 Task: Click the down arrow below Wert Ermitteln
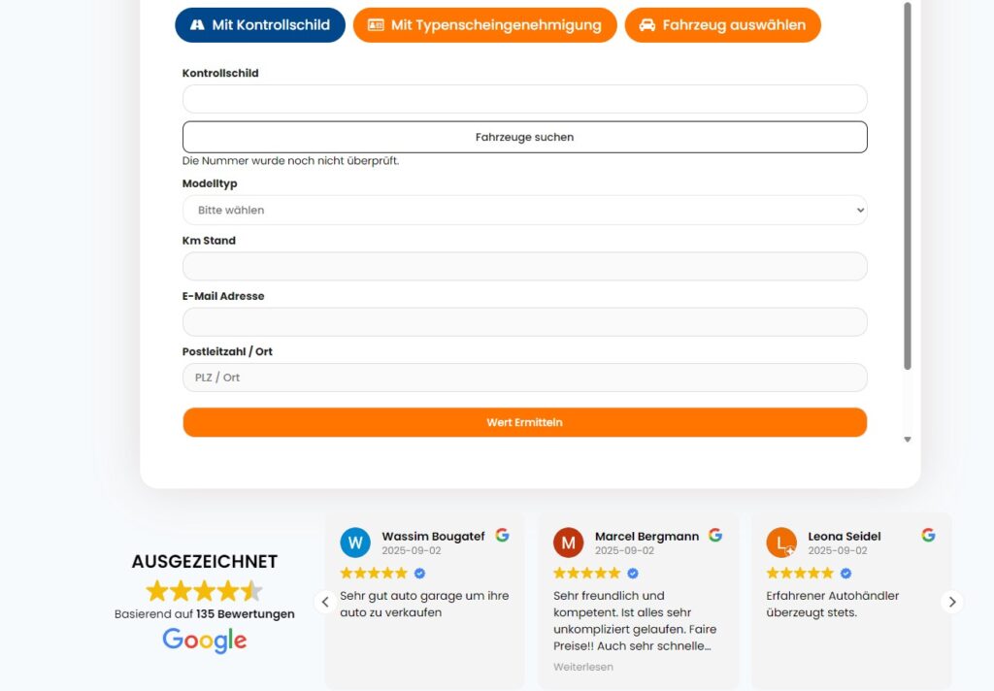click(908, 439)
